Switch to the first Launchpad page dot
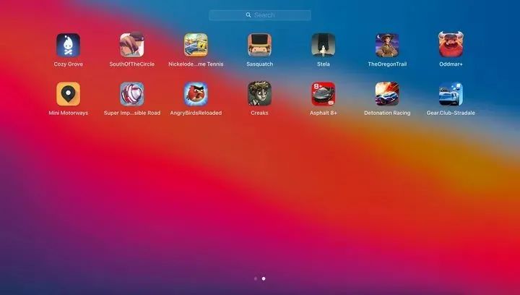 (x=256, y=279)
